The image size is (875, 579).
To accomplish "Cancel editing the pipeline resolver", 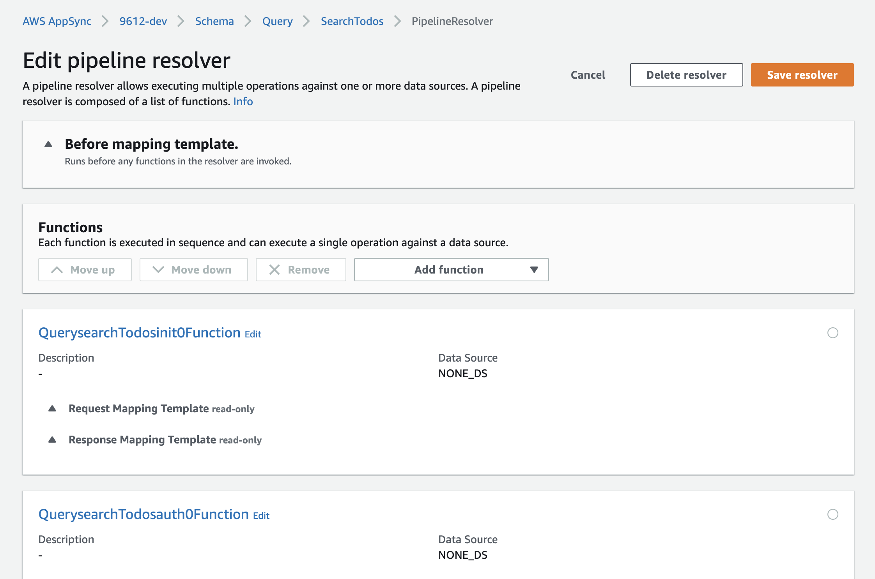I will coord(588,75).
